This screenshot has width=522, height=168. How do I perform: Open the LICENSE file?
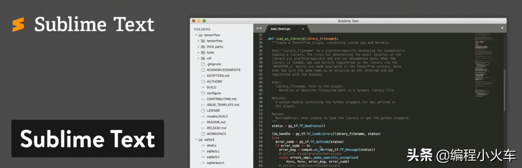tap(213, 110)
